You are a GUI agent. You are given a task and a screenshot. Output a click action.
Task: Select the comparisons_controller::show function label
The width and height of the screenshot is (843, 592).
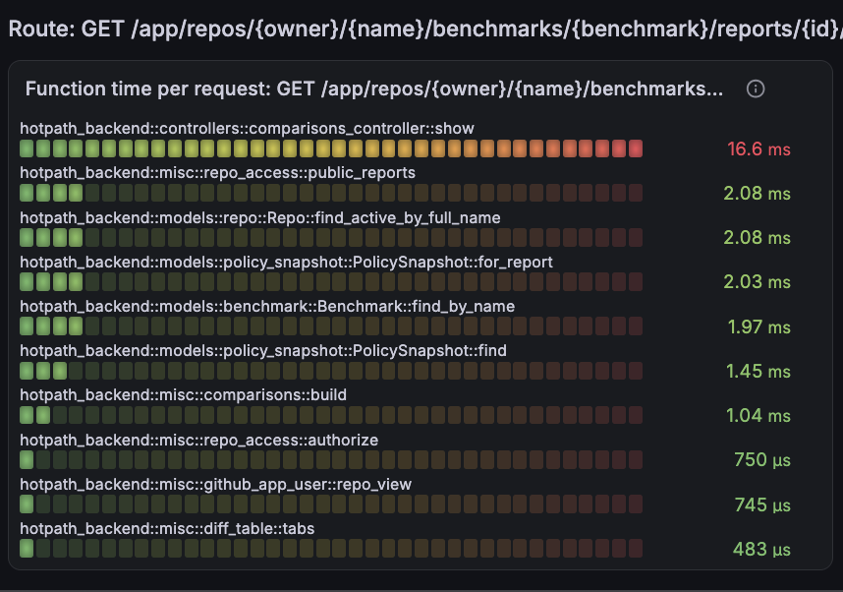247,129
